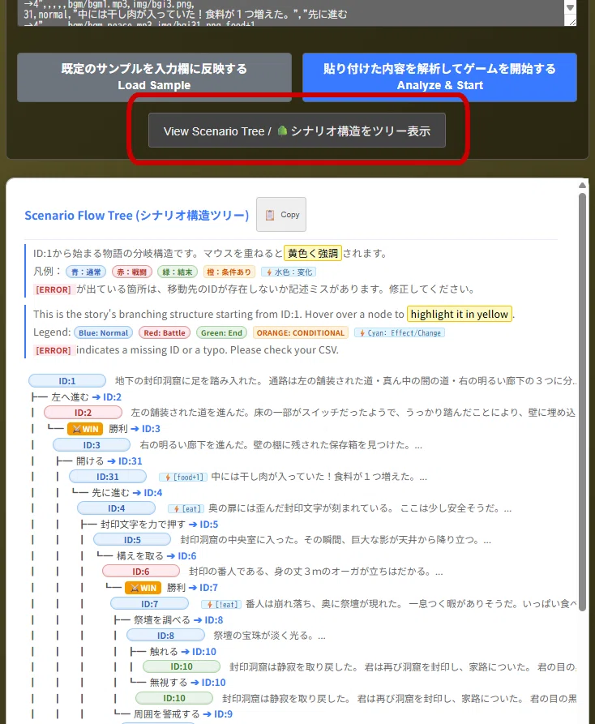
Task: Click the WIN badge leading to ID:7
Action: [143, 588]
